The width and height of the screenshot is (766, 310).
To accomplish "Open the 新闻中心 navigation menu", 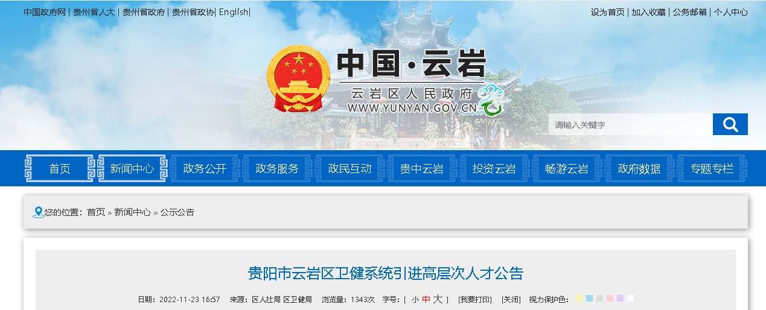I will (x=132, y=169).
